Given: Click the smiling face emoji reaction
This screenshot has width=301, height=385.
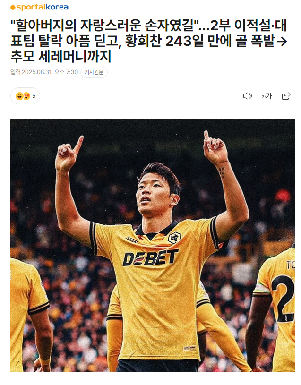Looking at the screenshot, I should pos(19,96).
